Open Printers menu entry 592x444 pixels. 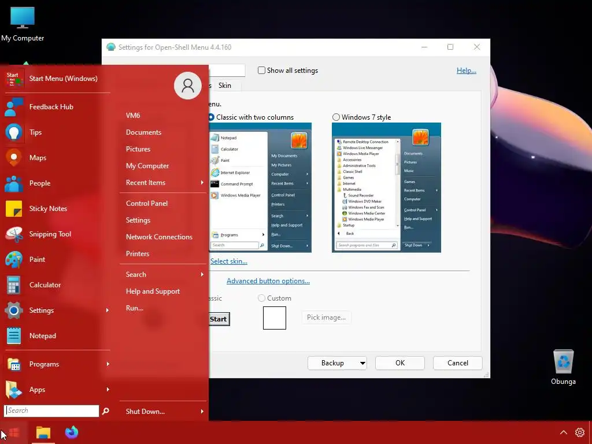138,254
